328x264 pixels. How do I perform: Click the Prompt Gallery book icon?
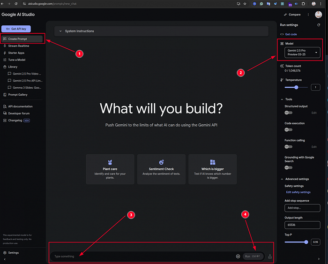point(5,95)
